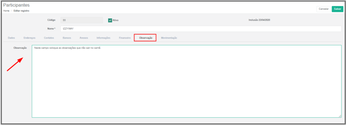Click the Salvar button

click(x=338, y=9)
